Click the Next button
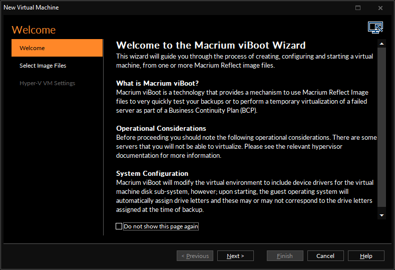Image resolution: width=395 pixels, height=270 pixels. point(235,256)
